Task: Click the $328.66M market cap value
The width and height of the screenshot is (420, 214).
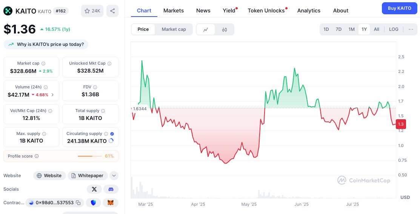Action: [23, 71]
